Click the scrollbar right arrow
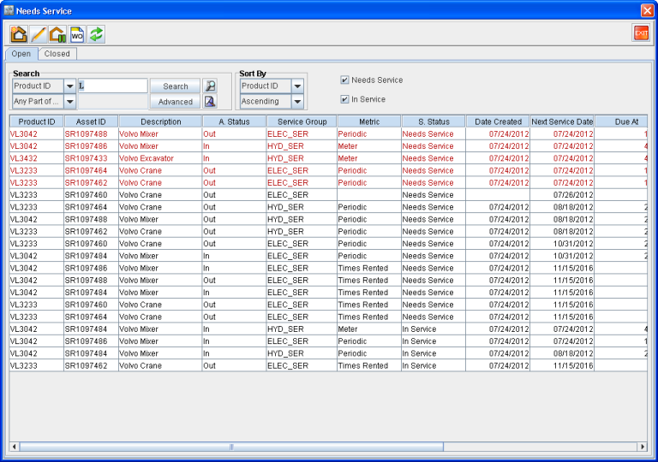Screen dimensions: 658x462 click(642, 447)
